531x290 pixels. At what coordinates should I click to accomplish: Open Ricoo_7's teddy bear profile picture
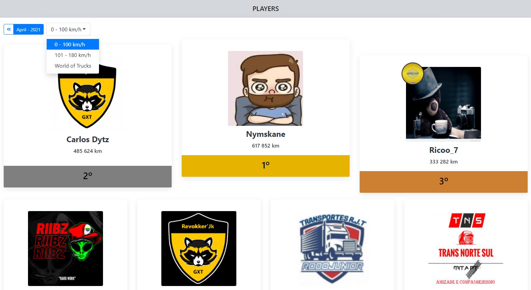443,104
